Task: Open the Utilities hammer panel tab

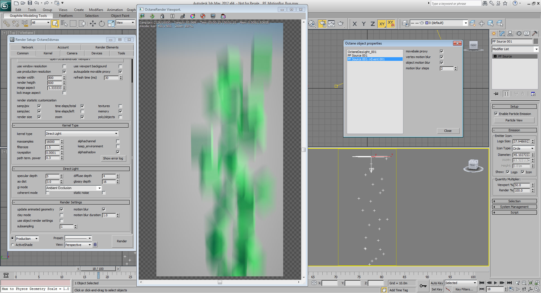Action: [535, 34]
